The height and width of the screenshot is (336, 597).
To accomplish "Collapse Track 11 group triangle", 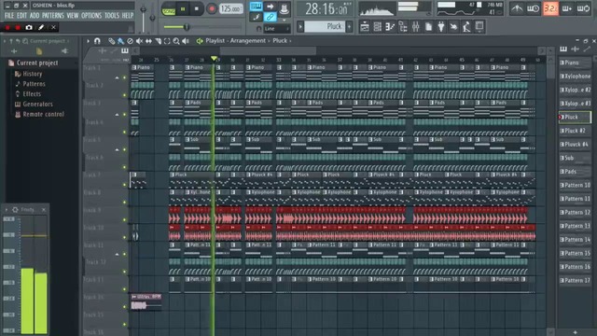I will click(x=117, y=254).
